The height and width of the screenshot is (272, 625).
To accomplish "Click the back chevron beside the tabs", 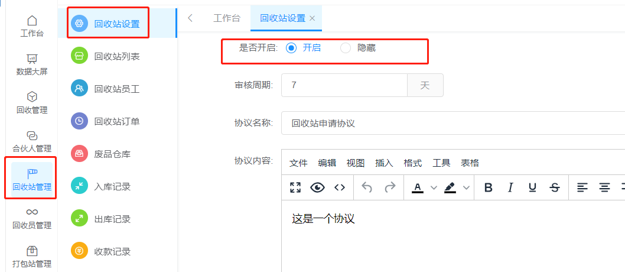I will pyautogui.click(x=190, y=18).
